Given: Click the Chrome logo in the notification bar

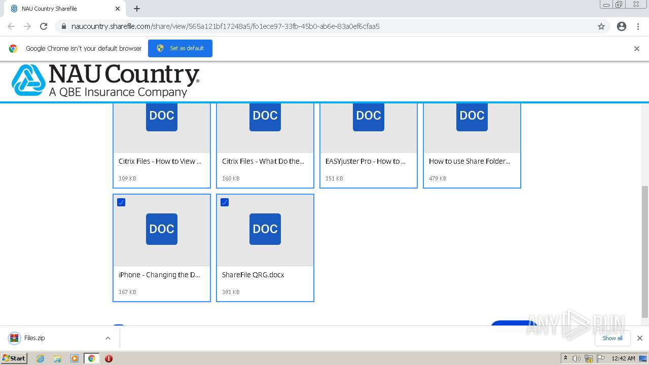Looking at the screenshot, I should tap(13, 49).
